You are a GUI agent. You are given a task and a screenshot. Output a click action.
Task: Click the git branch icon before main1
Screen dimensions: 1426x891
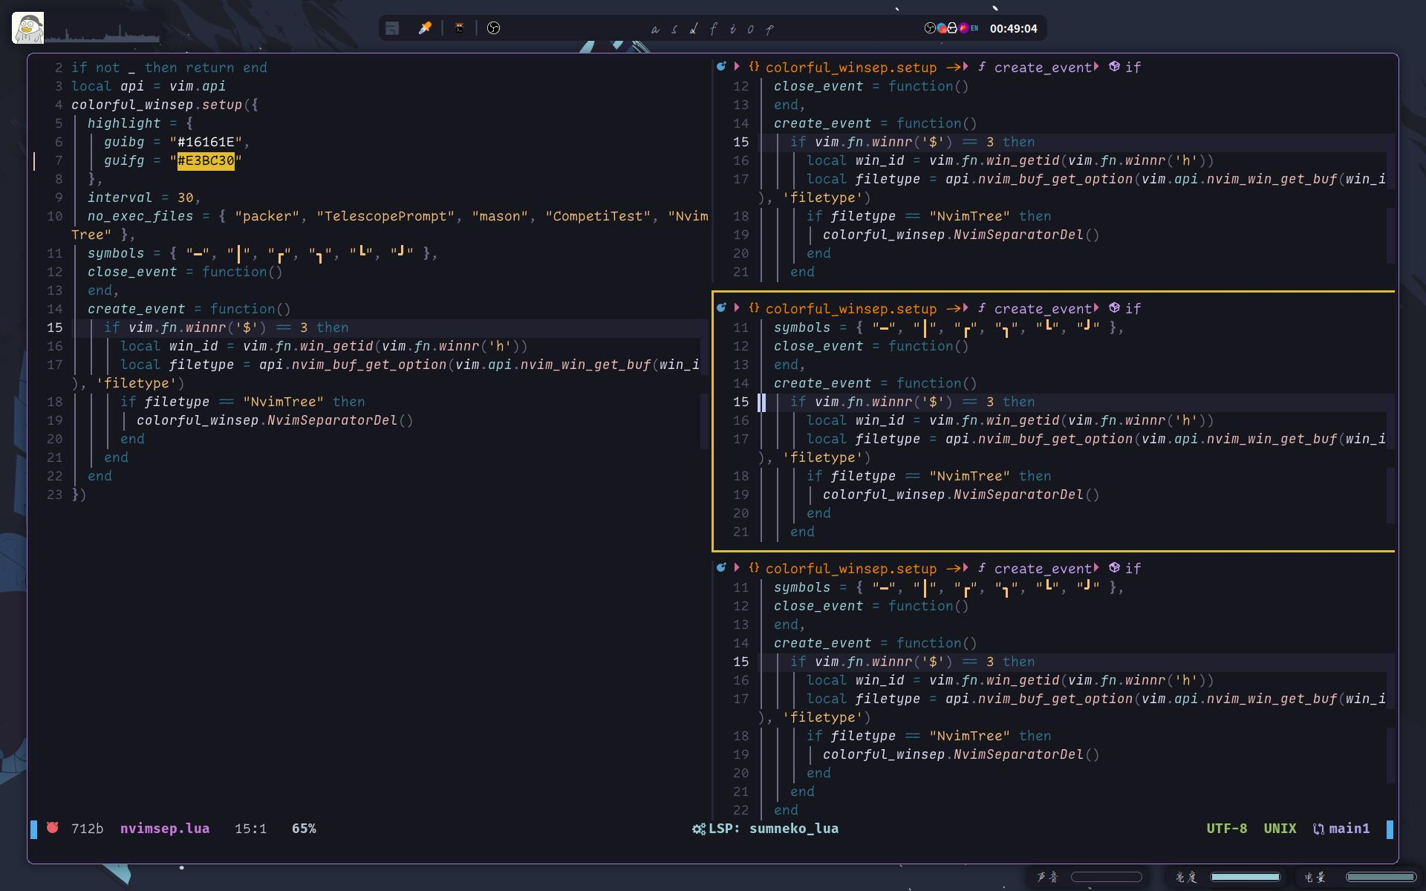pos(1318,829)
